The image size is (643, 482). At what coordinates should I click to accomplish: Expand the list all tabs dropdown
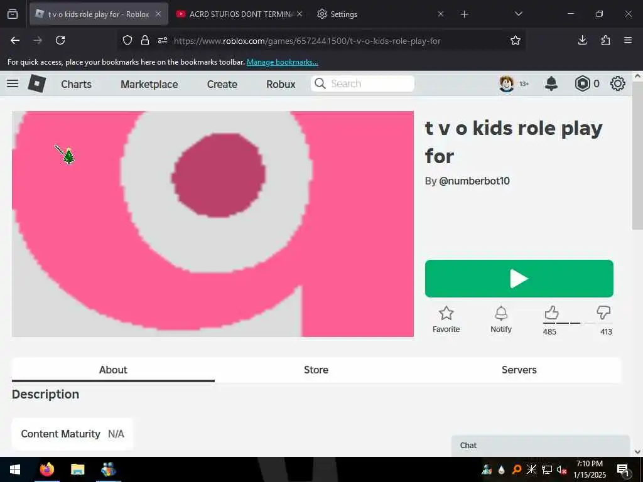point(518,14)
